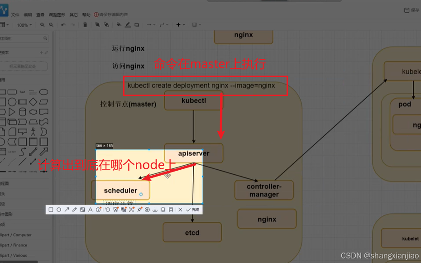Screen dimensions: 421x263
Task: Add a shape to scratchpad with plus icon
Action: point(41,53)
